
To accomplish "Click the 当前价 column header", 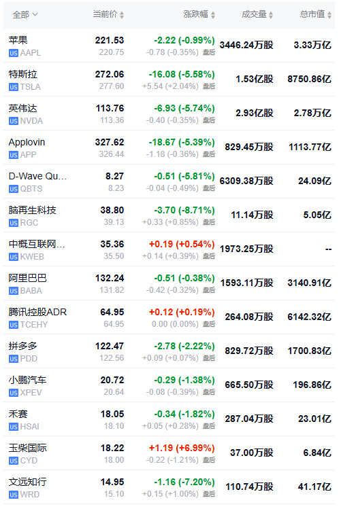I will [105, 14].
